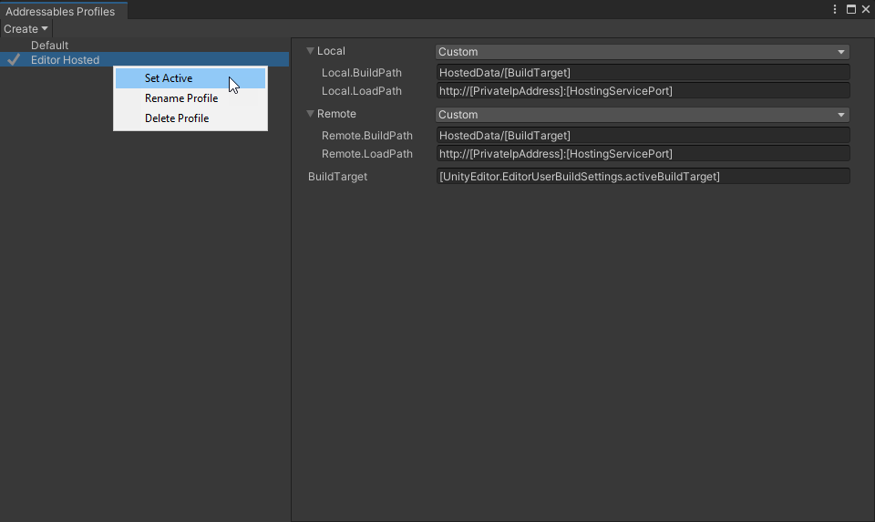Close the Addressables Profiles window
Screen dimensions: 875x522
click(x=865, y=9)
